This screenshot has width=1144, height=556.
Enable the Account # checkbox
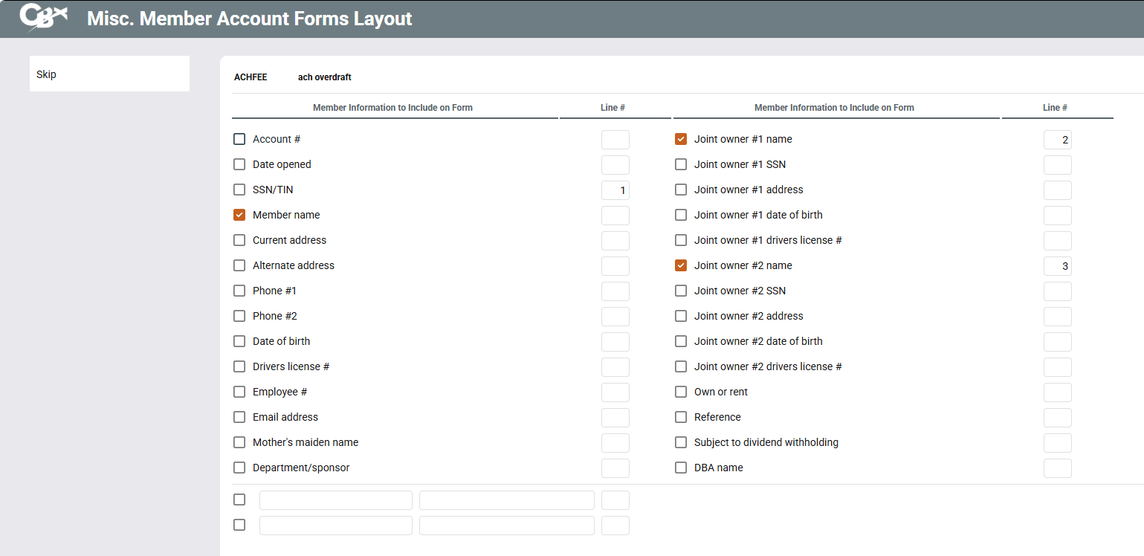[239, 139]
